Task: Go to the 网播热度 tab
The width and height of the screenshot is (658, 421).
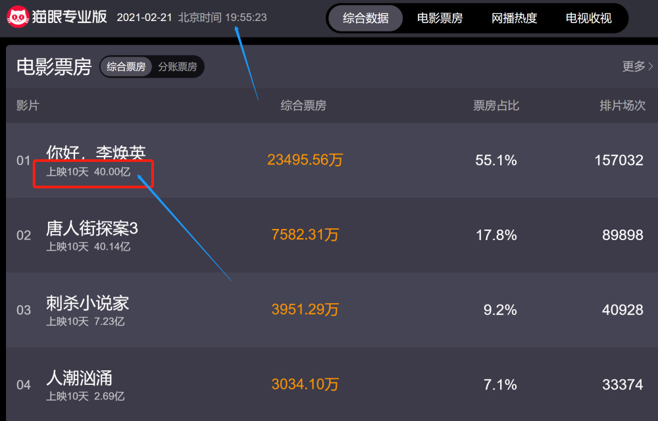Action: point(514,18)
